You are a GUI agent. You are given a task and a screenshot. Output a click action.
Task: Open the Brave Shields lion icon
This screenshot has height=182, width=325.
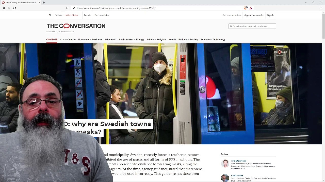click(x=245, y=8)
